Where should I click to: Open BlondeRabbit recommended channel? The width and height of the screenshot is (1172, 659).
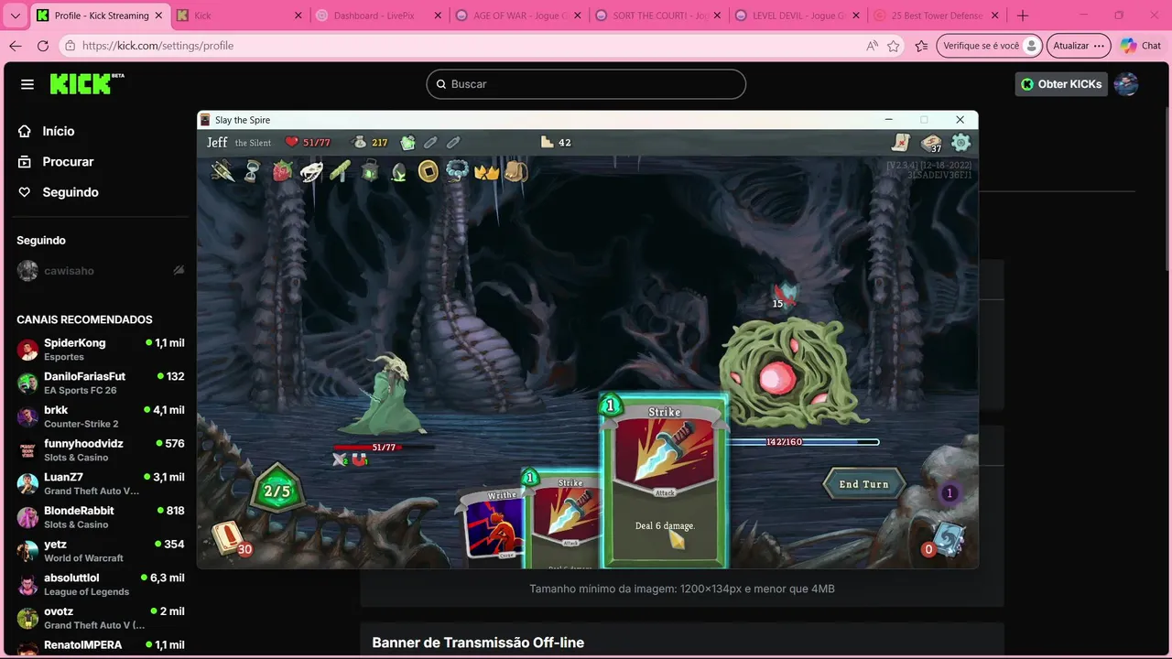pos(100,517)
